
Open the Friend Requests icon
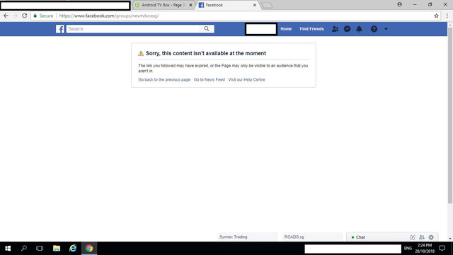(335, 29)
